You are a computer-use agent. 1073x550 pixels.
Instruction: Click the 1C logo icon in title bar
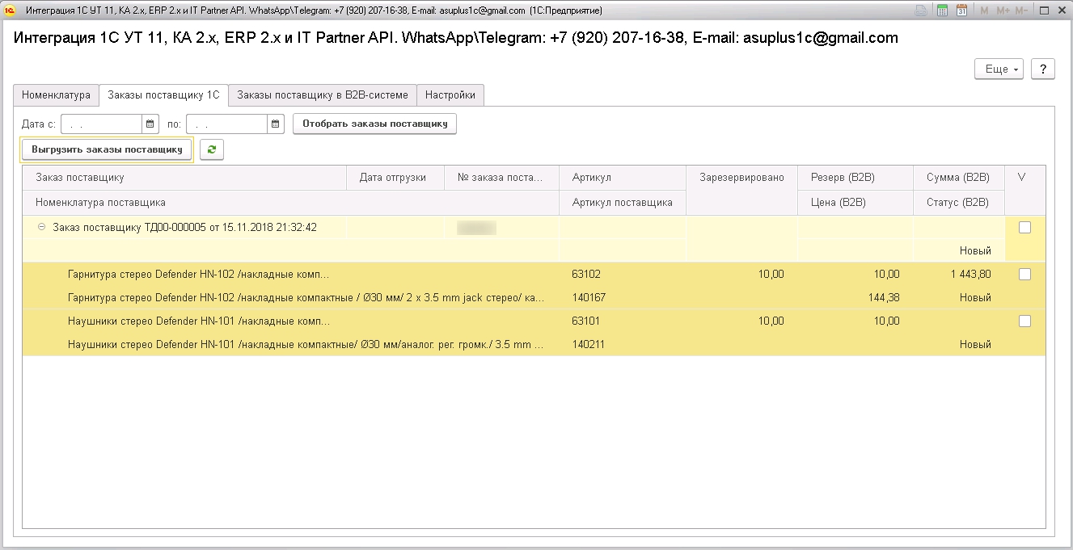(11, 10)
